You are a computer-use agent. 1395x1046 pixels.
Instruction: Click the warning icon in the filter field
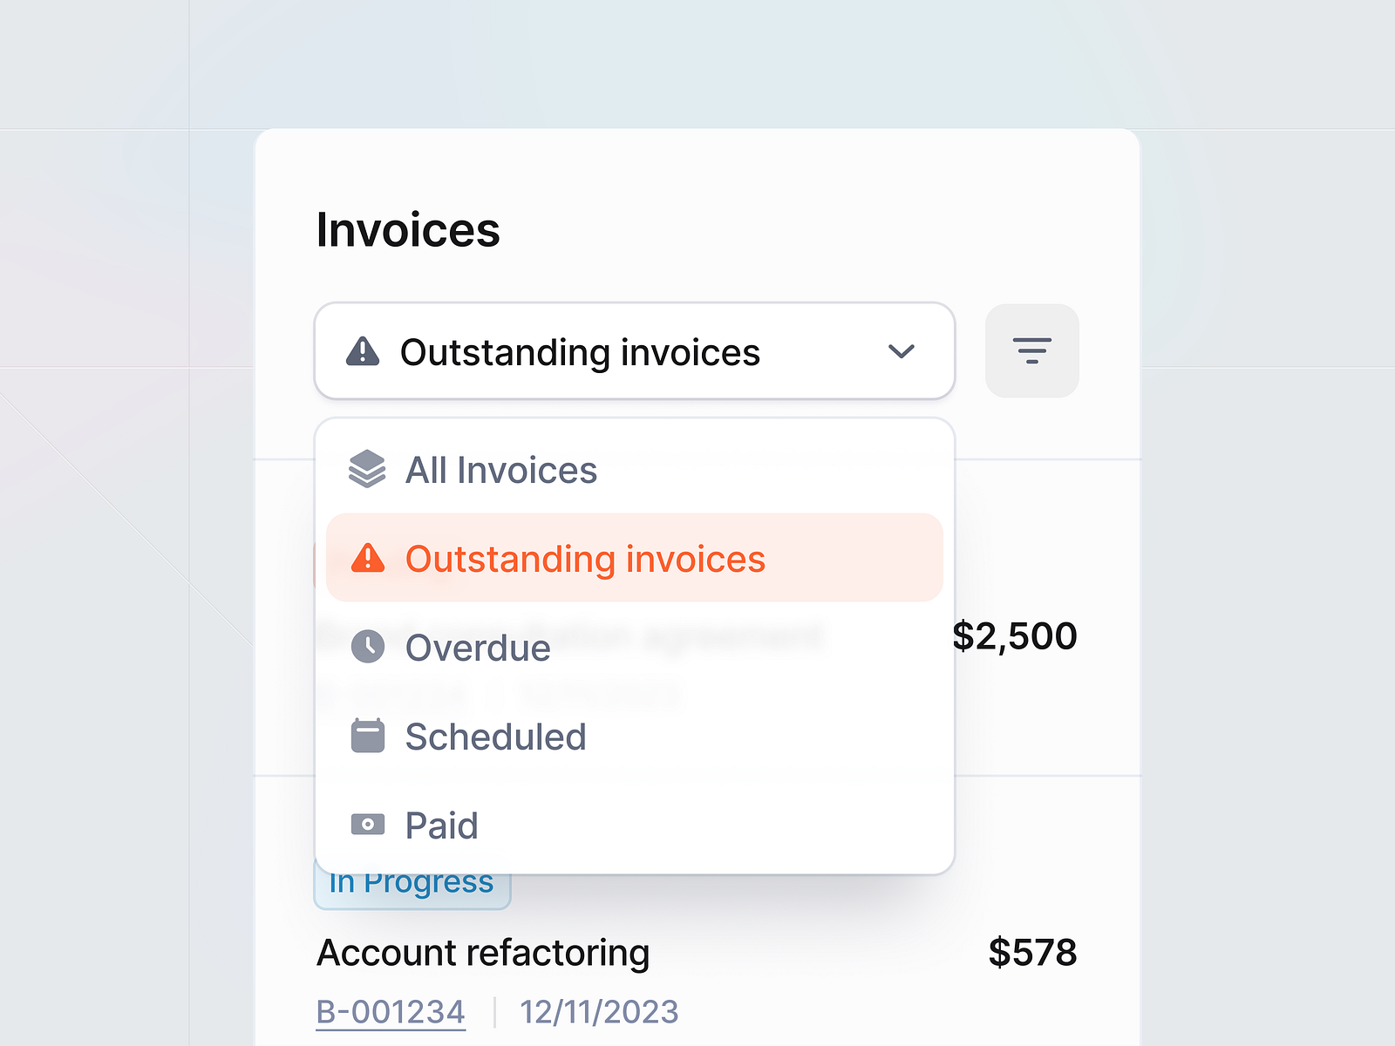coord(364,351)
